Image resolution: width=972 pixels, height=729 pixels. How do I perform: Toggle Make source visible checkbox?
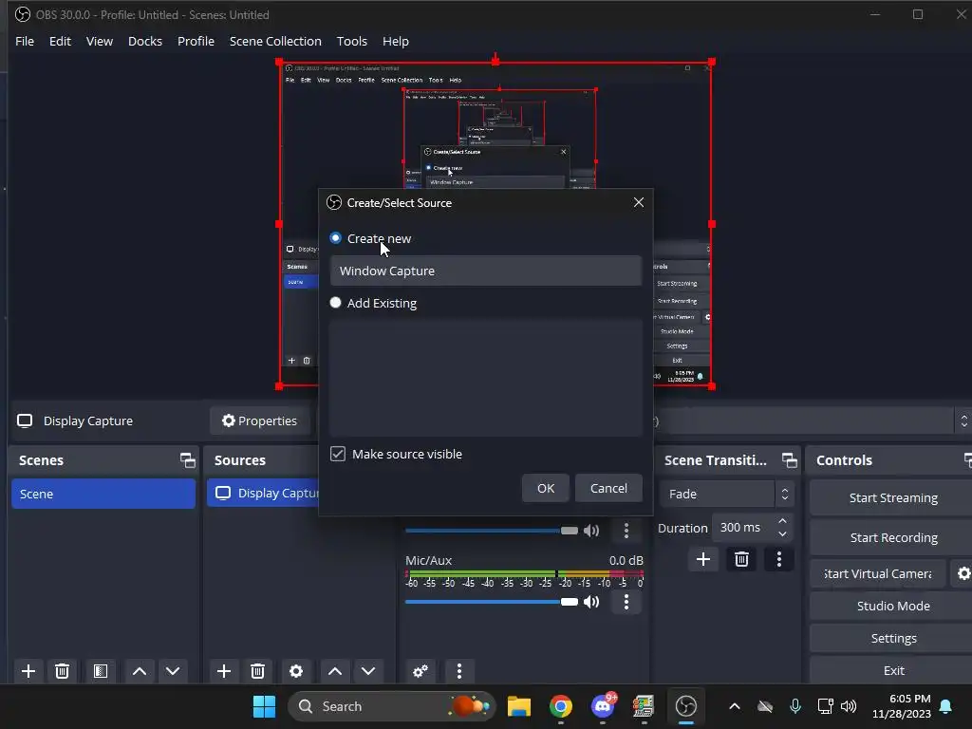(338, 454)
